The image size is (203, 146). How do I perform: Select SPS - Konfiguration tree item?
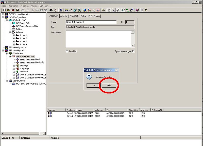coord(18,47)
